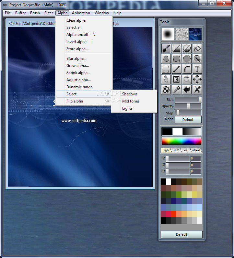Screen dimensions: 234x258
Task: Click the black-to-white gradient swatch
Action: [x=192, y=132]
